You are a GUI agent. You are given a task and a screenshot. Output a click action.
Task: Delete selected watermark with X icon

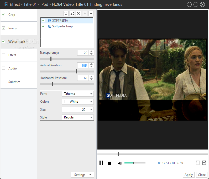tap(79, 13)
